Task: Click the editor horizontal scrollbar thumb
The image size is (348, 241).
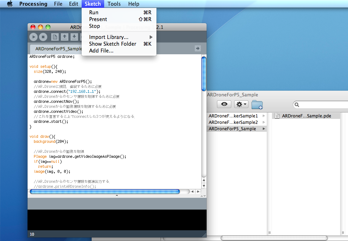Action: click(x=105, y=191)
